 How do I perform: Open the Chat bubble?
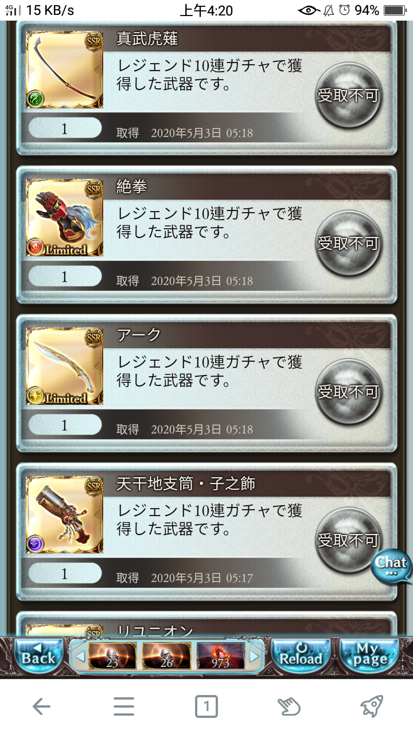pyautogui.click(x=392, y=567)
